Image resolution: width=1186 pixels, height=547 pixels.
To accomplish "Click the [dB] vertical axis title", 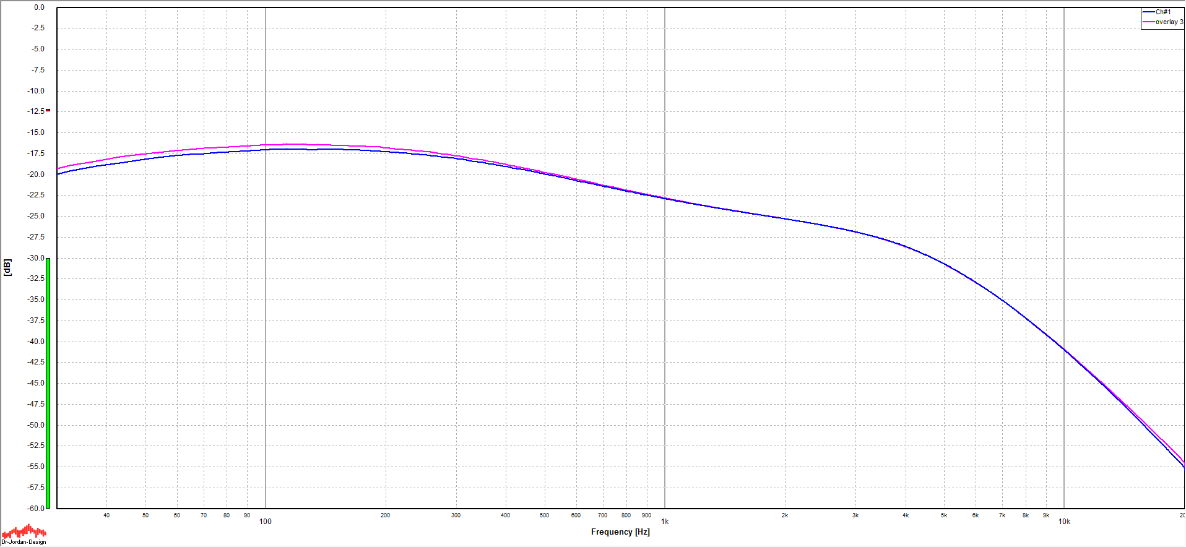I will 7,267.
